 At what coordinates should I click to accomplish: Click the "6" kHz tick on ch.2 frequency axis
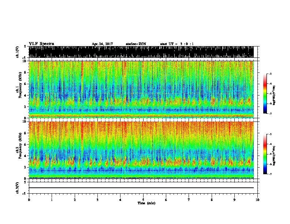pyautogui.click(x=26, y=145)
